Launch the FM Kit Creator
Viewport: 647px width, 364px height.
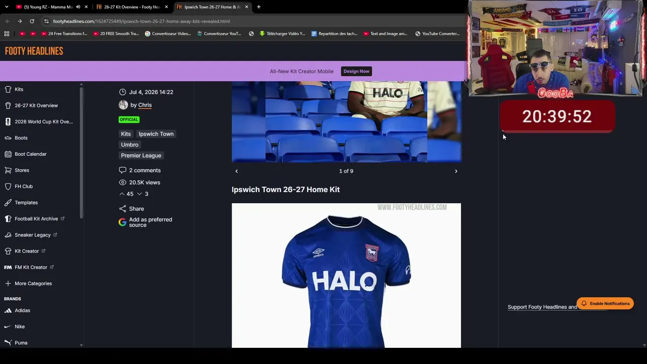point(30,267)
